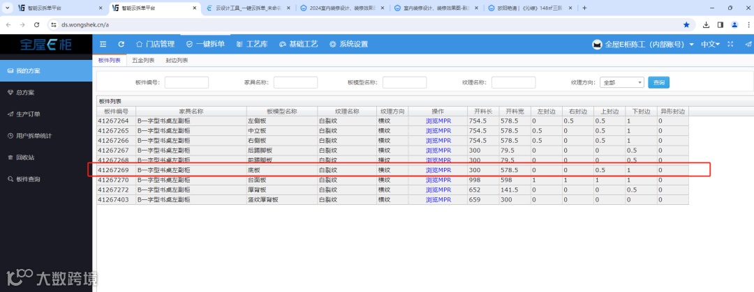Click the 查询 button
The width and height of the screenshot is (754, 292).
(659, 83)
